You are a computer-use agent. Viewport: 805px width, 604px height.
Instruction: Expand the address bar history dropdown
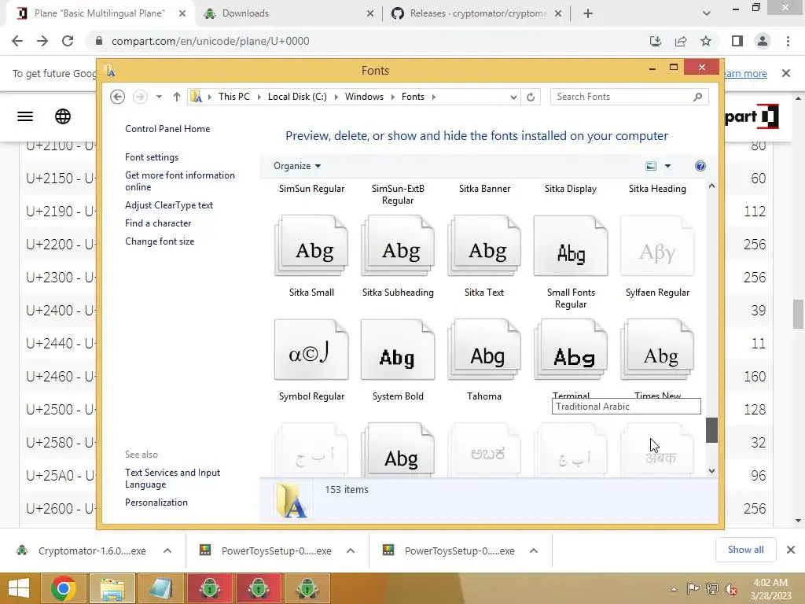click(x=513, y=97)
